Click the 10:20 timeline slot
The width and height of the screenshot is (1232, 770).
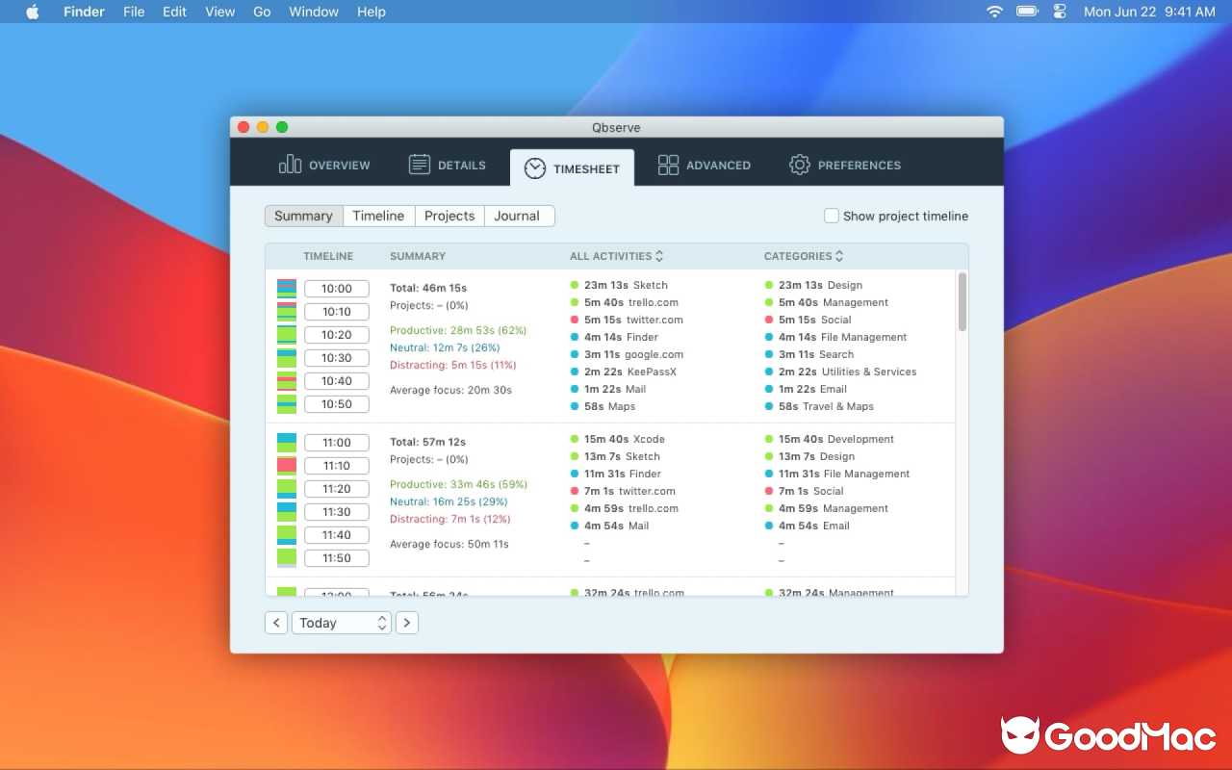[x=337, y=335]
